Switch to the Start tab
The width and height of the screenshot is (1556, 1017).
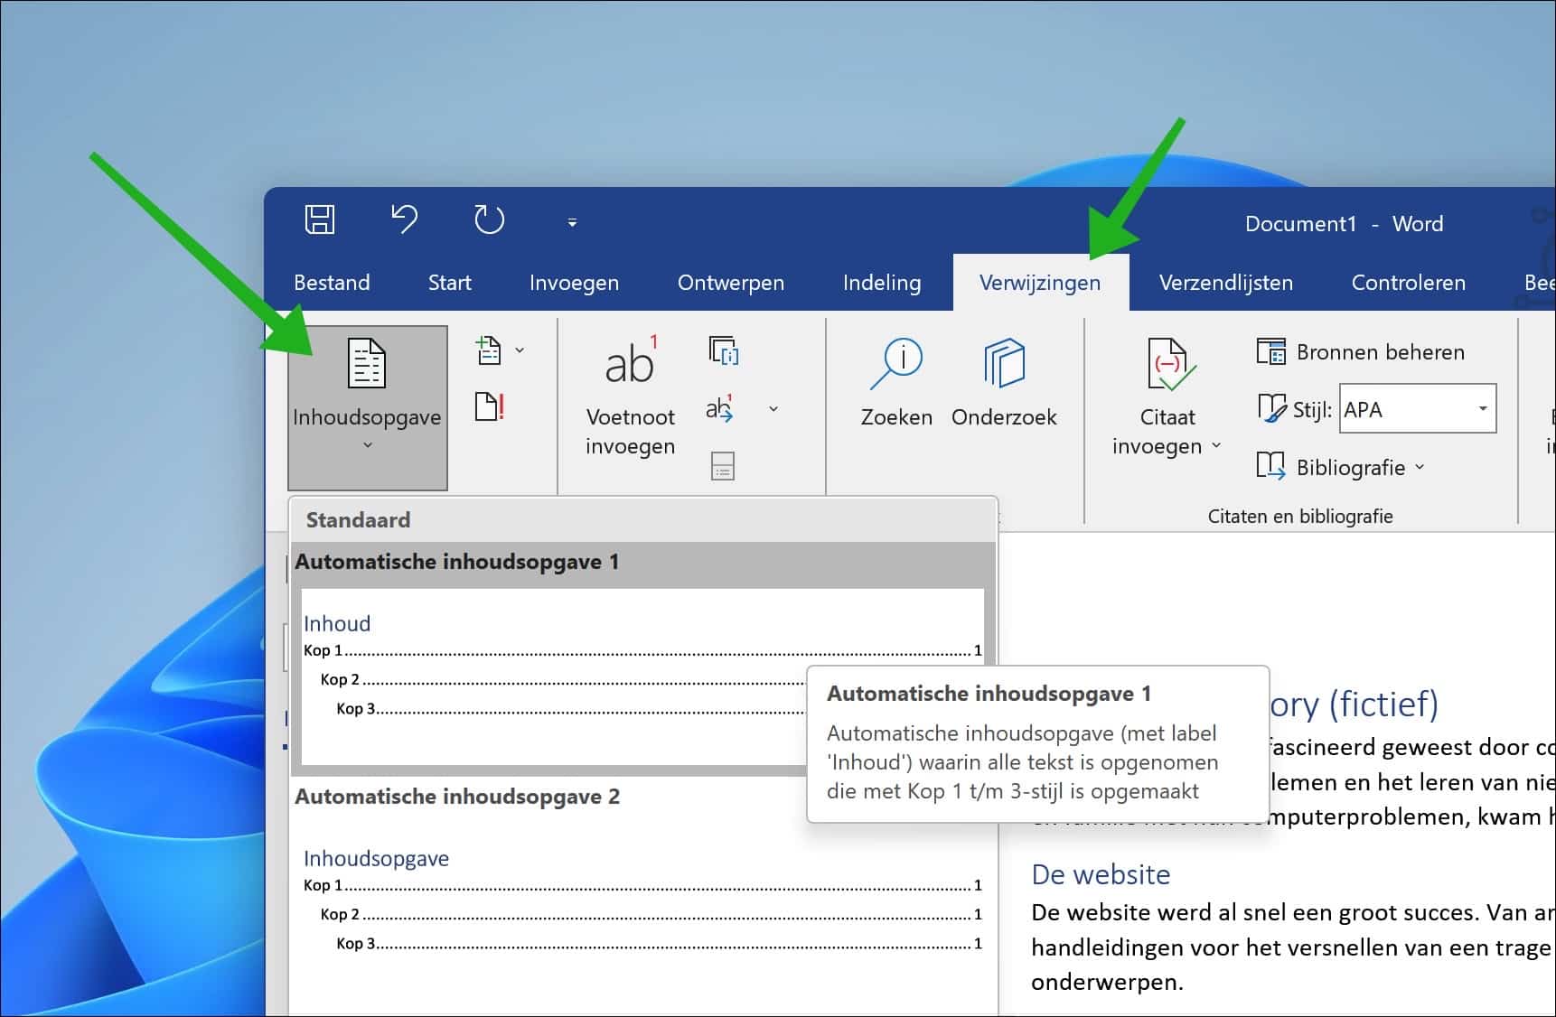pyautogui.click(x=449, y=282)
